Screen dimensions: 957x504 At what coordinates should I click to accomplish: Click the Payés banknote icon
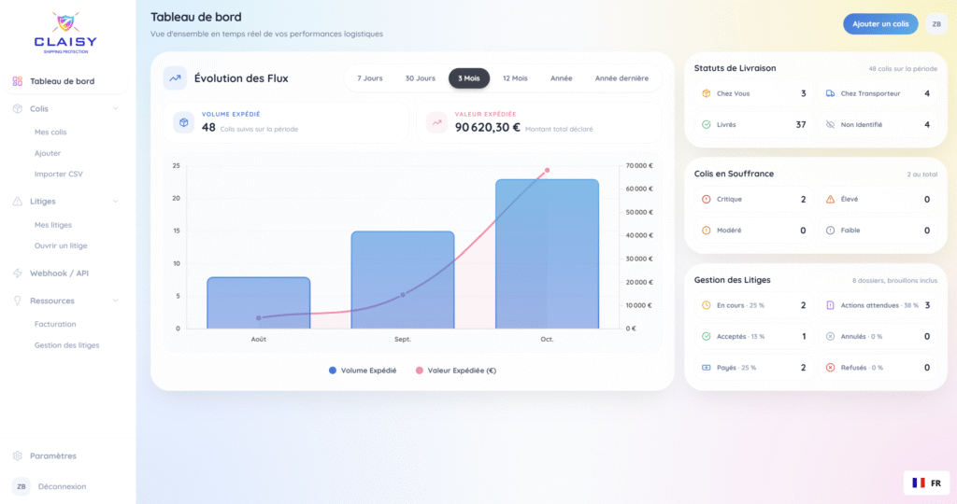coord(707,368)
